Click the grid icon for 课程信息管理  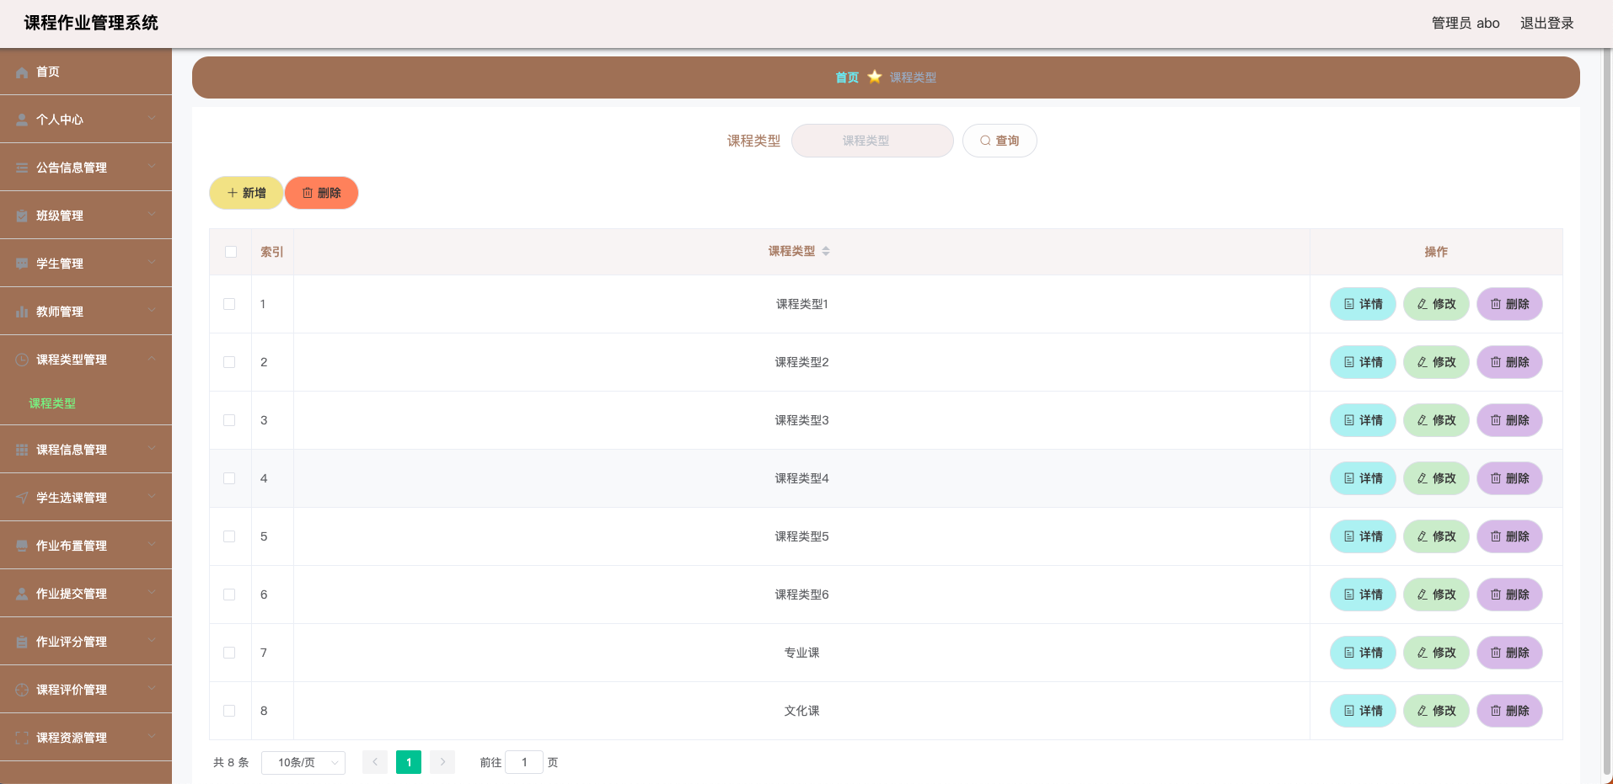(x=22, y=450)
